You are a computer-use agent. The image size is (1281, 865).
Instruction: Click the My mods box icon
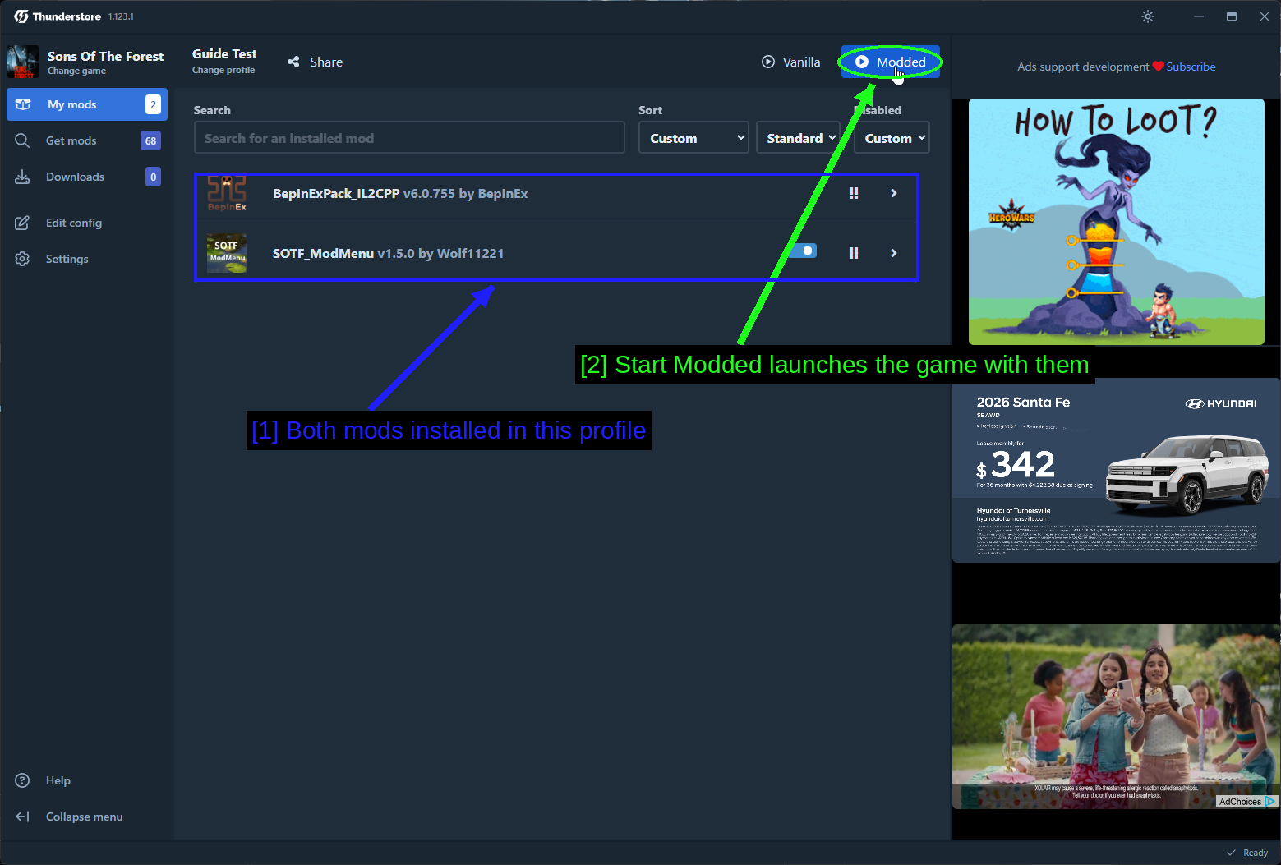[x=23, y=104]
